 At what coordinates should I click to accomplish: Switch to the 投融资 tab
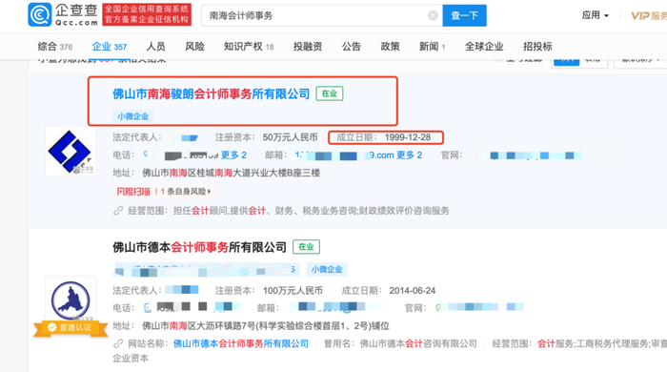(308, 47)
